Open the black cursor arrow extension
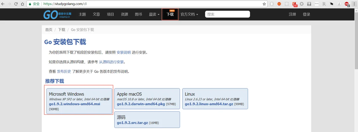Screen dimensions: 358x132 pyautogui.click(x=331, y=4)
